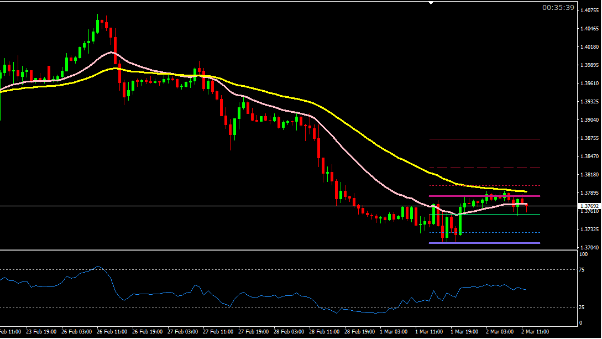
Task: Click the RSI scale value 25
Action: click(x=582, y=307)
